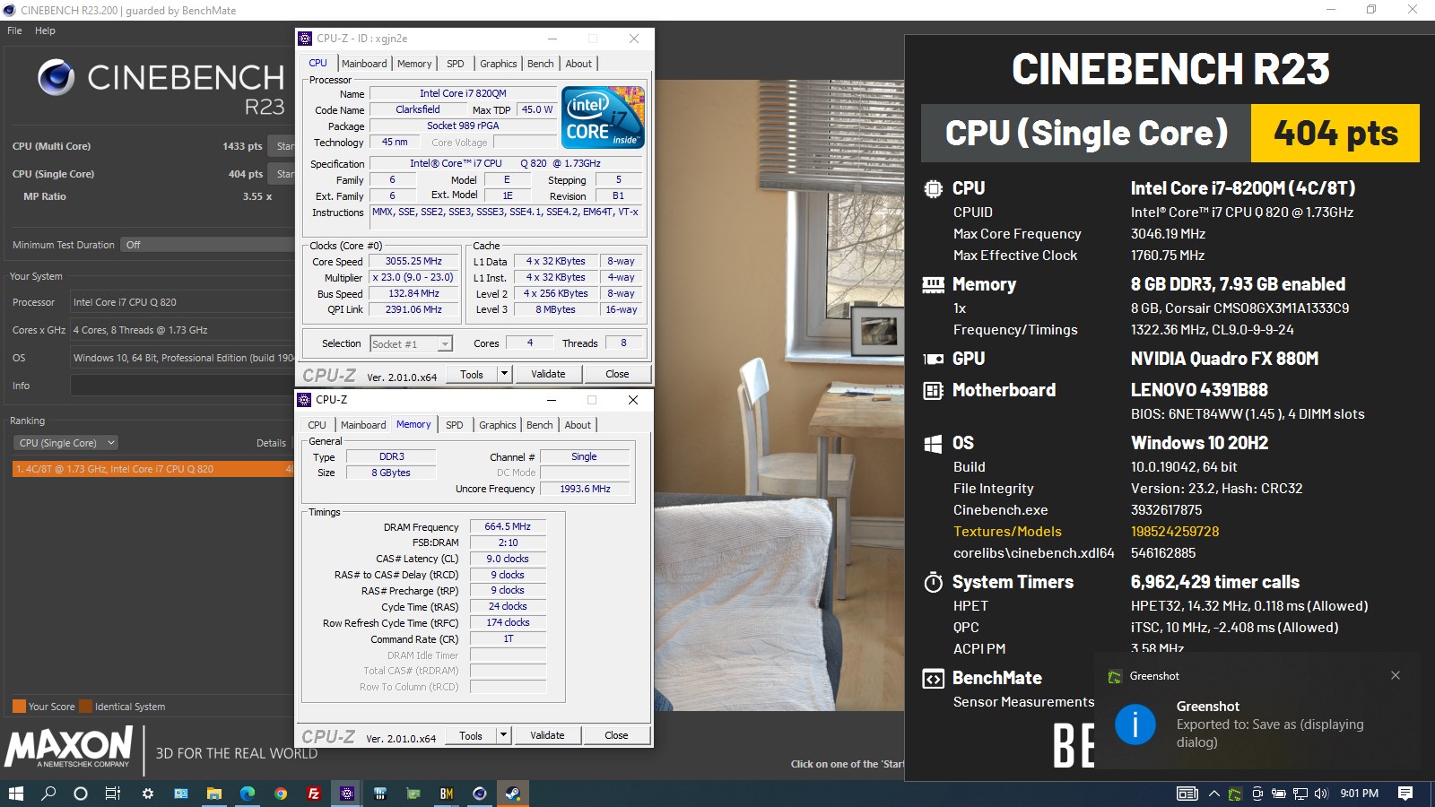Viewport: 1435px width, 807px height.
Task: Click the Processor field in Your System
Action: coord(182,302)
